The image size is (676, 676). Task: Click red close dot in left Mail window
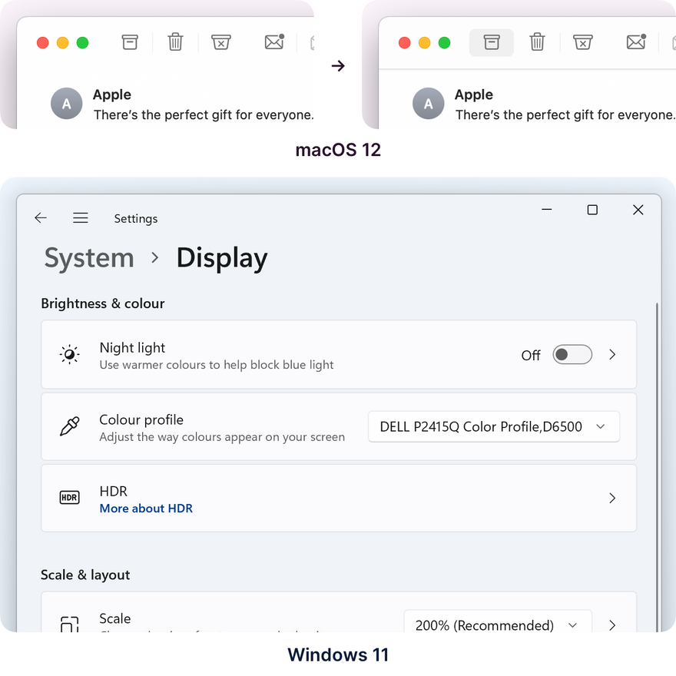point(43,43)
